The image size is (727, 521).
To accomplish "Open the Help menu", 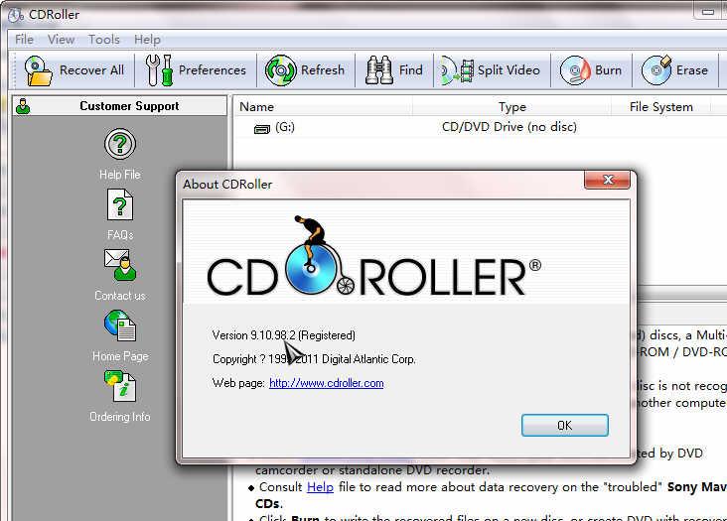I will pyautogui.click(x=147, y=40).
